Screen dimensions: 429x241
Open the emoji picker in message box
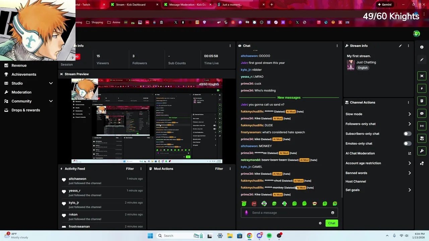click(x=332, y=213)
